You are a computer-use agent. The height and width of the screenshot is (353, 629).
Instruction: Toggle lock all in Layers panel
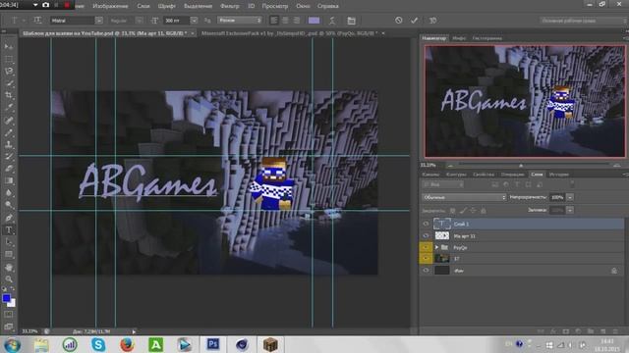point(484,210)
